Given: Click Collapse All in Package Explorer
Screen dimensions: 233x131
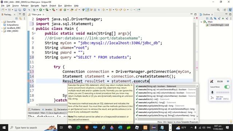Looking at the screenshot, I should [17, 19].
